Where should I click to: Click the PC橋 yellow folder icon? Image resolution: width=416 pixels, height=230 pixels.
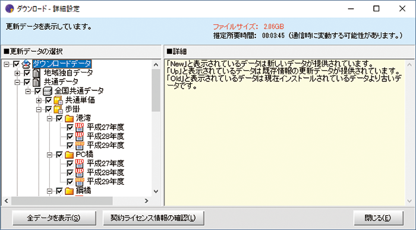70,155
